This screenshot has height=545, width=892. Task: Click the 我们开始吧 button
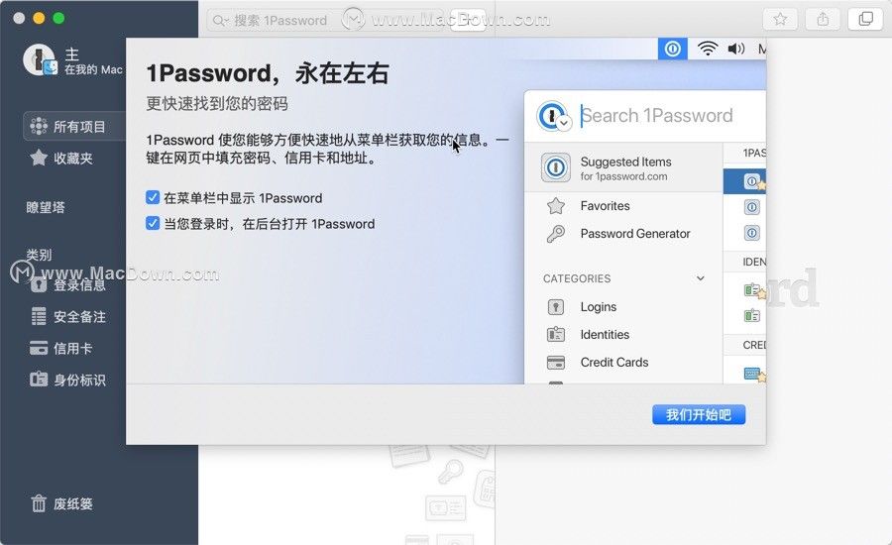tap(699, 415)
